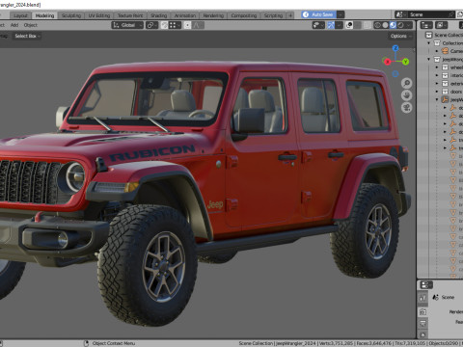
Task: Toggle viewport overlays
Action: (349, 25)
